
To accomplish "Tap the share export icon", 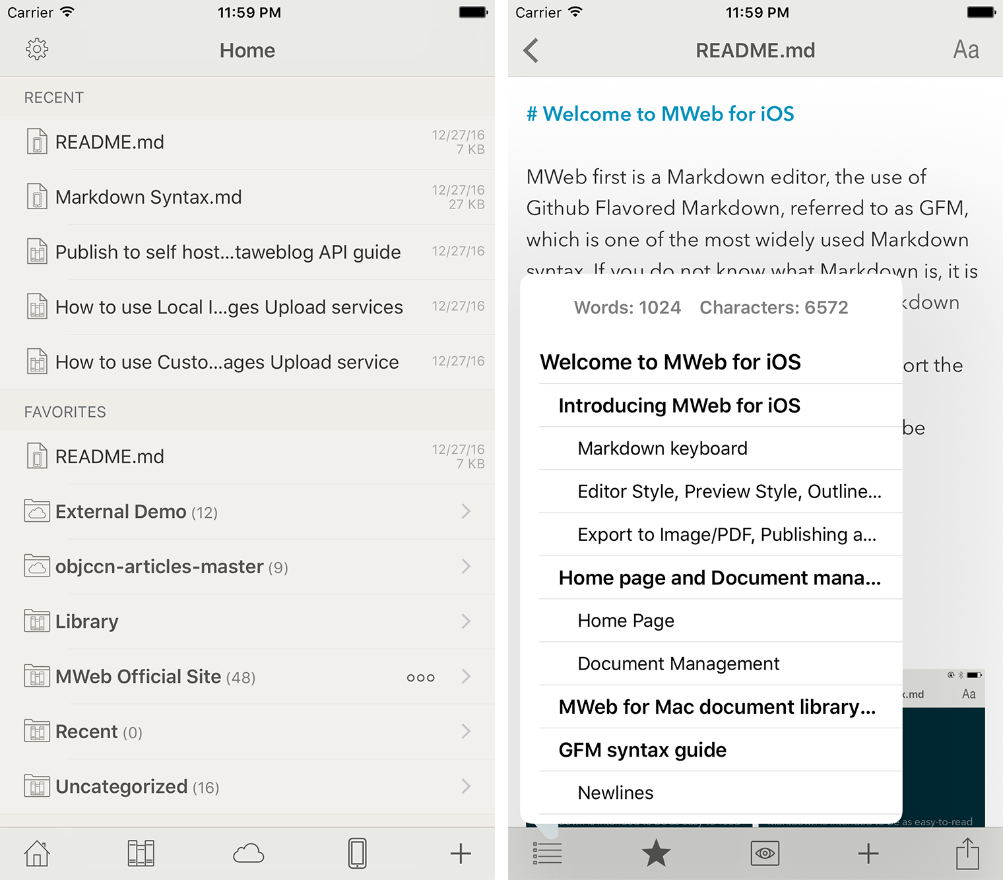I will click(x=967, y=854).
